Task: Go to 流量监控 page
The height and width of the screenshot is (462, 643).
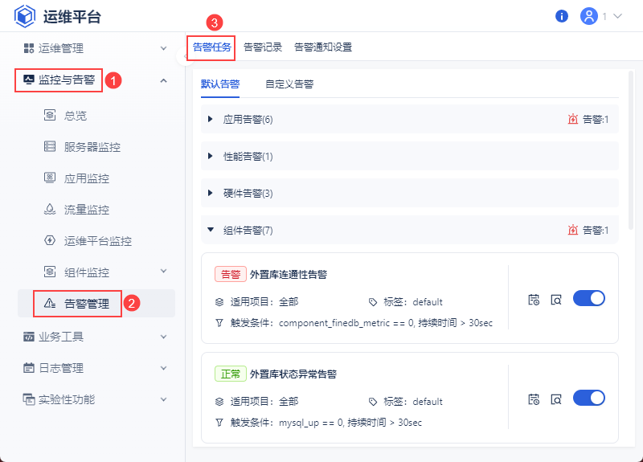Action: tap(86, 210)
